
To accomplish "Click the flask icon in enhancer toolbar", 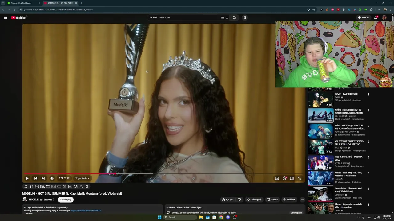I will pos(81,187).
